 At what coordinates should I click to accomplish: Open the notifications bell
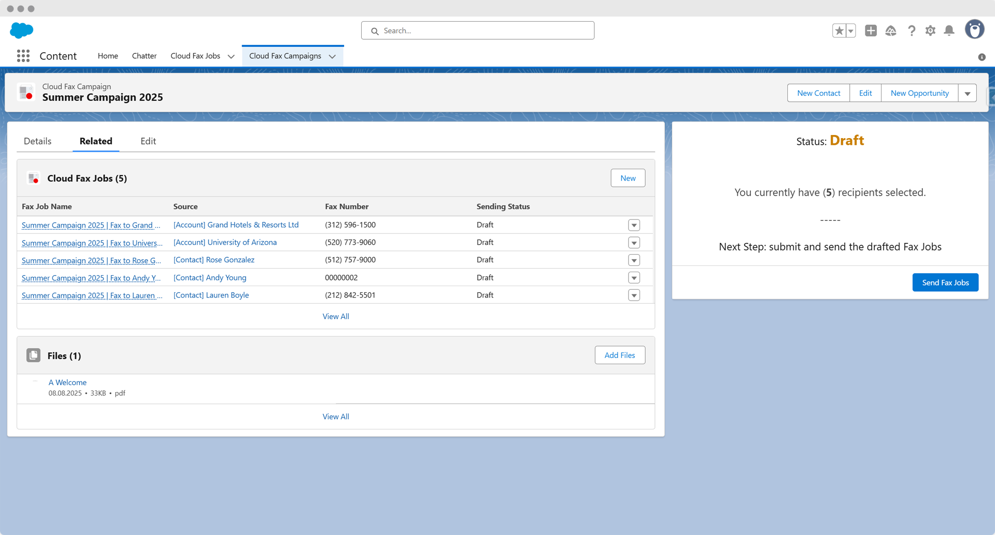949,31
